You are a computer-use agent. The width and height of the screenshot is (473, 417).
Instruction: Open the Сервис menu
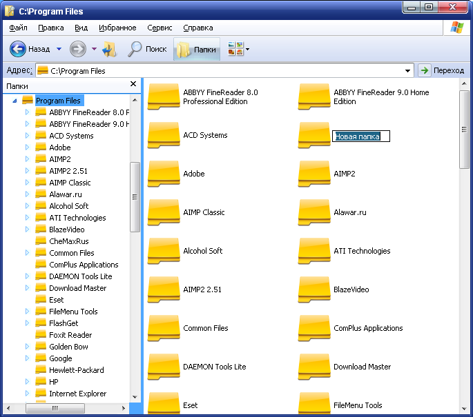point(160,28)
